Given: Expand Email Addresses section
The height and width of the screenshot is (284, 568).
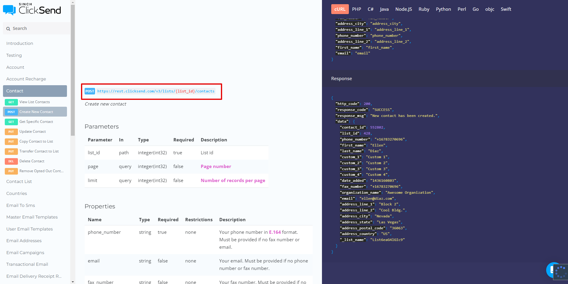Looking at the screenshot, I should [24, 241].
